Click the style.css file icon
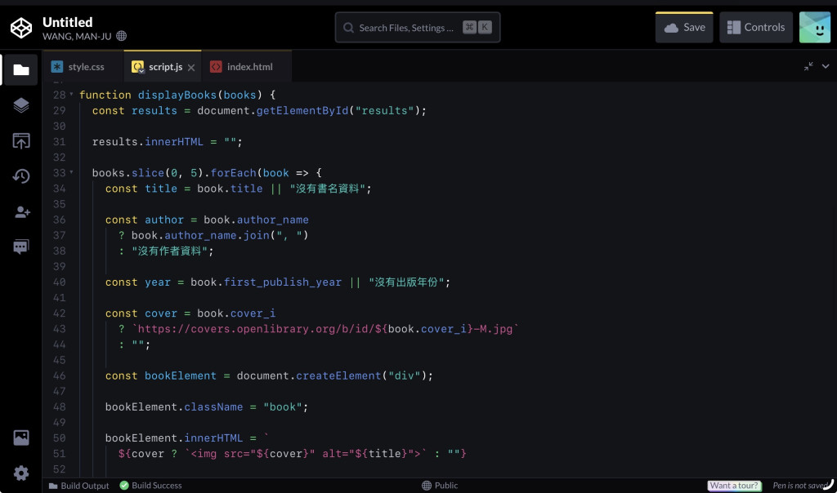The image size is (837, 493). tap(57, 67)
